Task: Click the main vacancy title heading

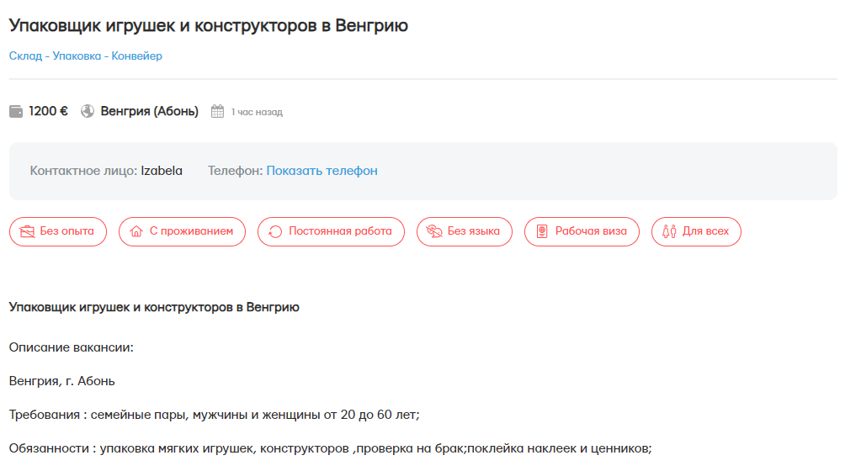Action: point(209,25)
